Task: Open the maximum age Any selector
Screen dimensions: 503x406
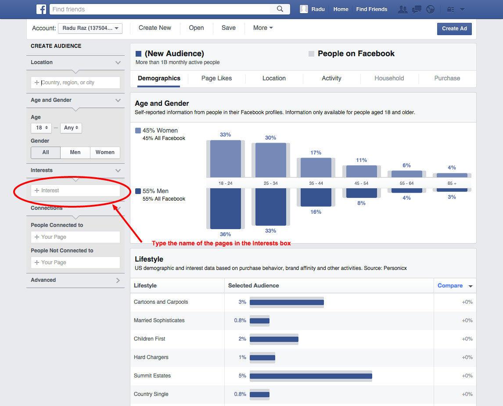Action: pos(71,128)
